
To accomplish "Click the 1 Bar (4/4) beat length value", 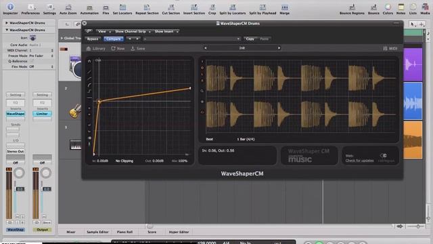I will (x=246, y=139).
